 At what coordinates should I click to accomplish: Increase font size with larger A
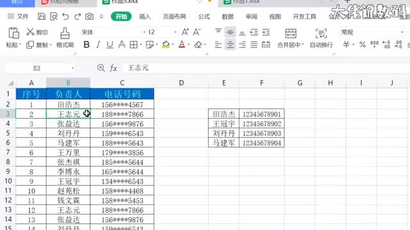[x=185, y=32]
